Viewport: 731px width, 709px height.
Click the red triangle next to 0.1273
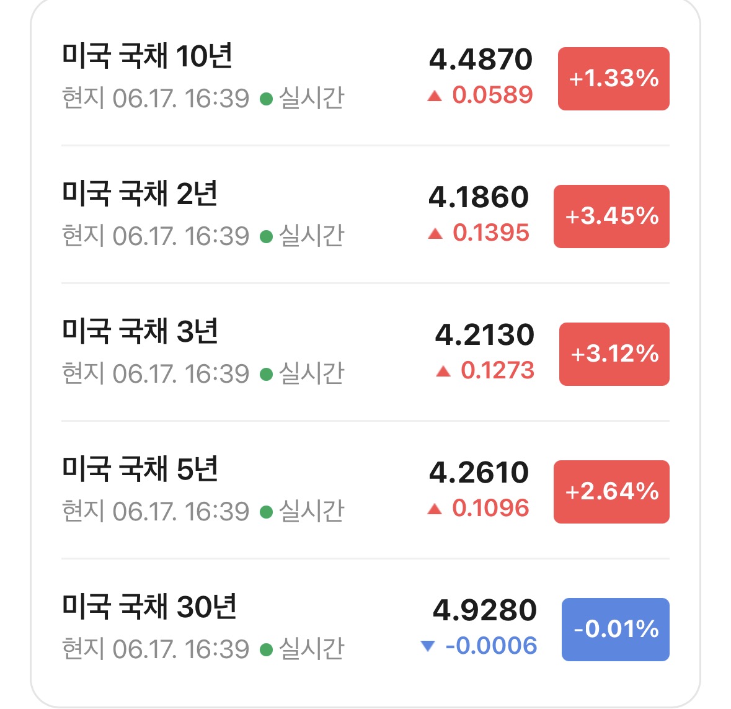click(443, 372)
